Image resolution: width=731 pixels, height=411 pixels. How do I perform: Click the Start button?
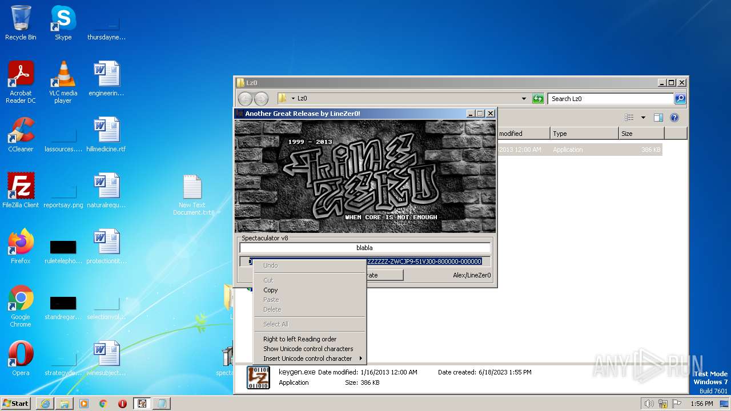(x=16, y=404)
